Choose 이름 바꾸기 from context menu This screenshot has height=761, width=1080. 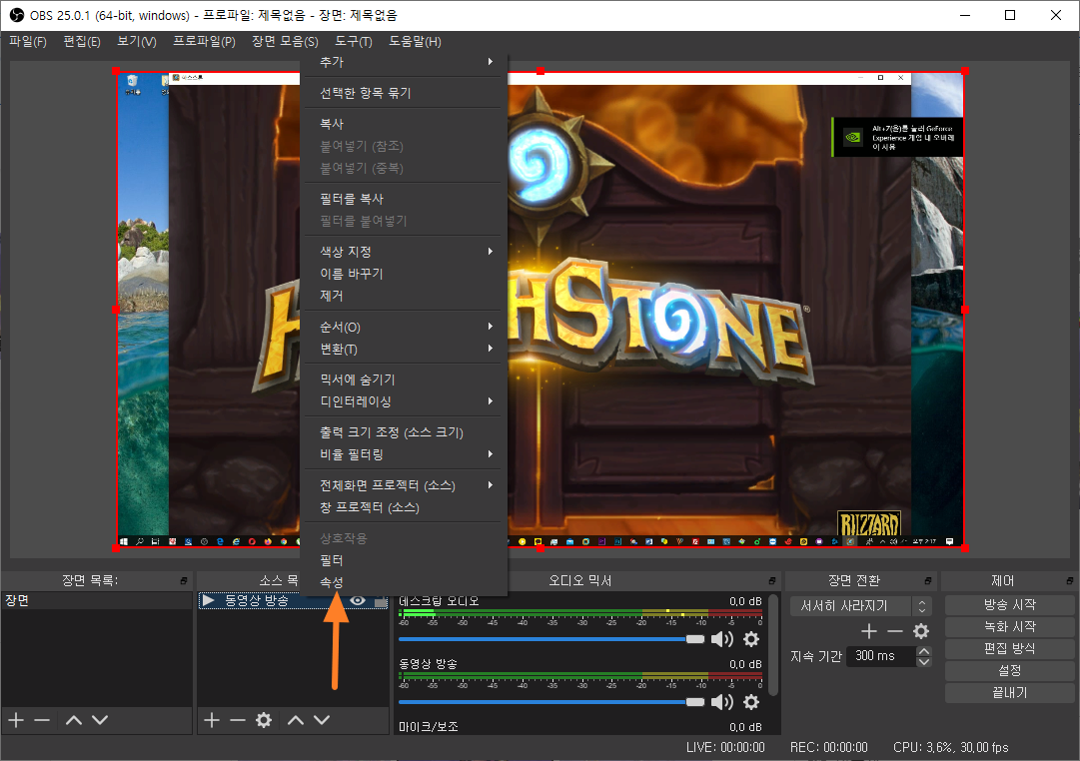(406, 274)
